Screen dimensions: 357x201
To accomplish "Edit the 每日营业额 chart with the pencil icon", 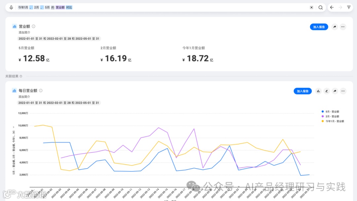I will click(327, 91).
